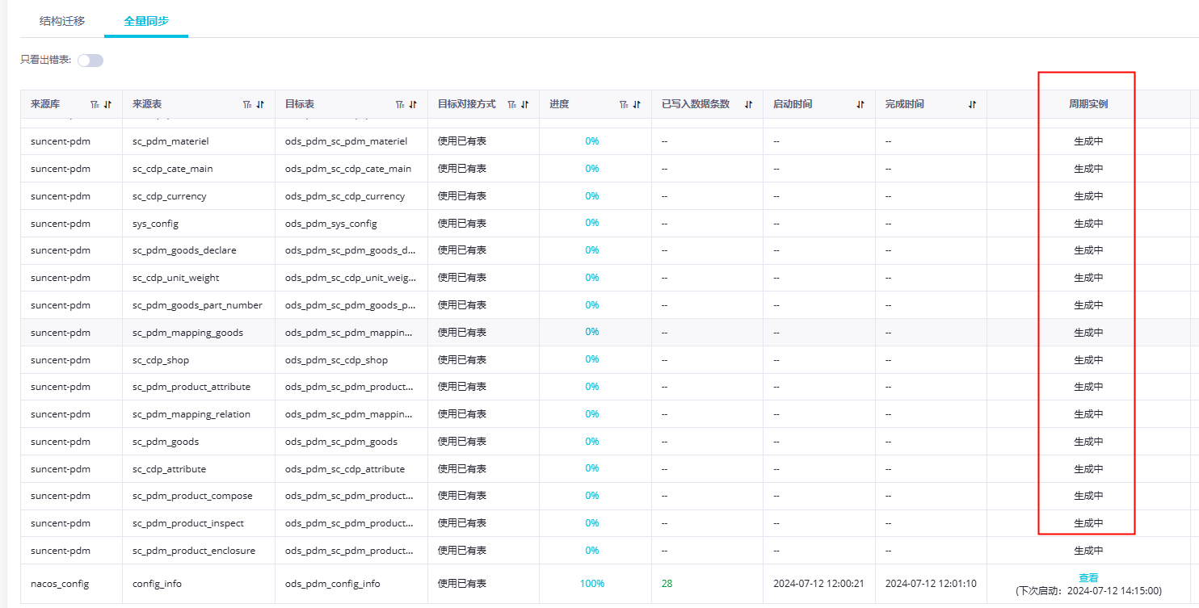
Task: Open filter icon in 目标表 column header
Action: coord(400,104)
